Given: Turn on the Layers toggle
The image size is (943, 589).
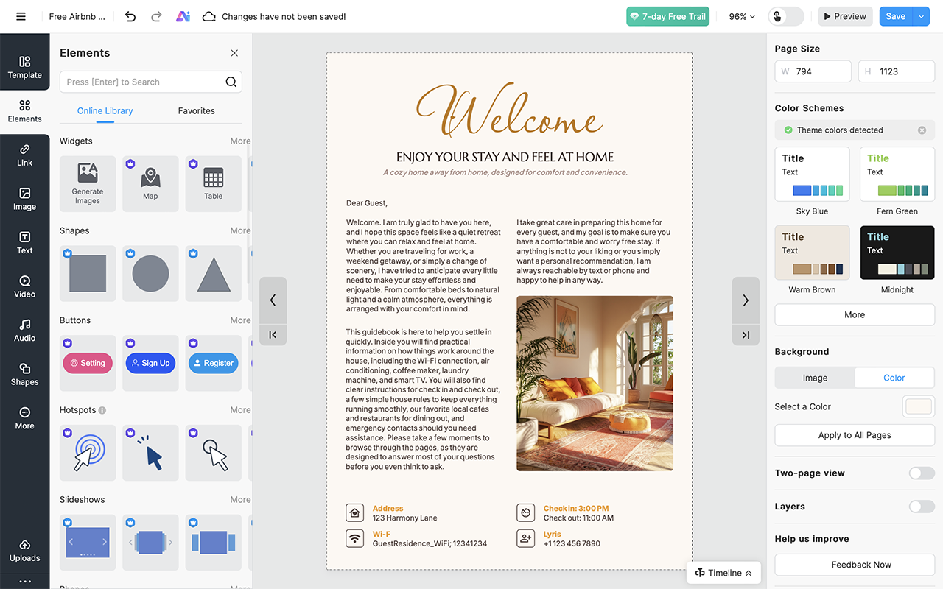Looking at the screenshot, I should click(922, 507).
